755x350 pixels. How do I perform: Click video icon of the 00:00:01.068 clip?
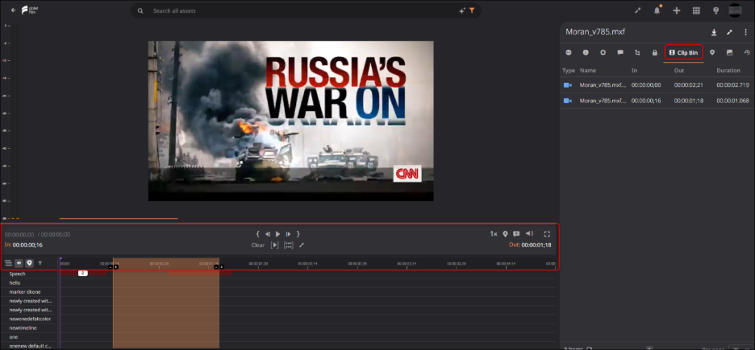[x=568, y=101]
